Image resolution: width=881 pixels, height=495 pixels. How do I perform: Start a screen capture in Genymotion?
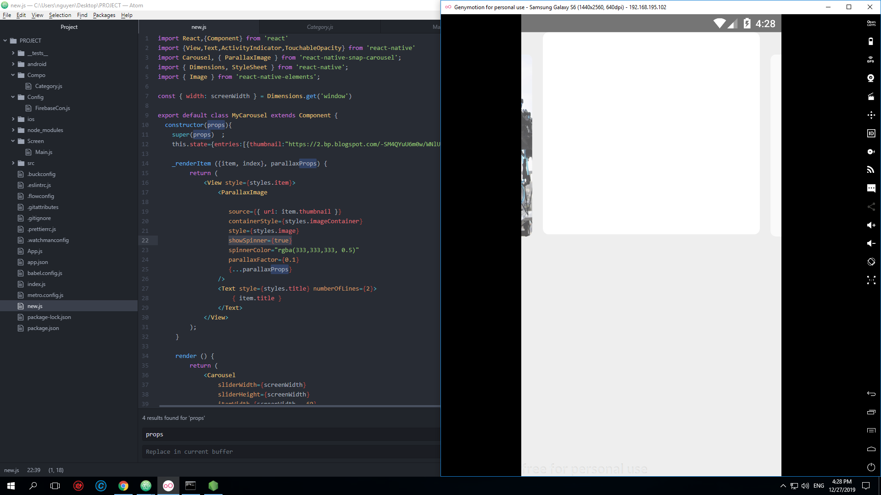[x=871, y=96]
